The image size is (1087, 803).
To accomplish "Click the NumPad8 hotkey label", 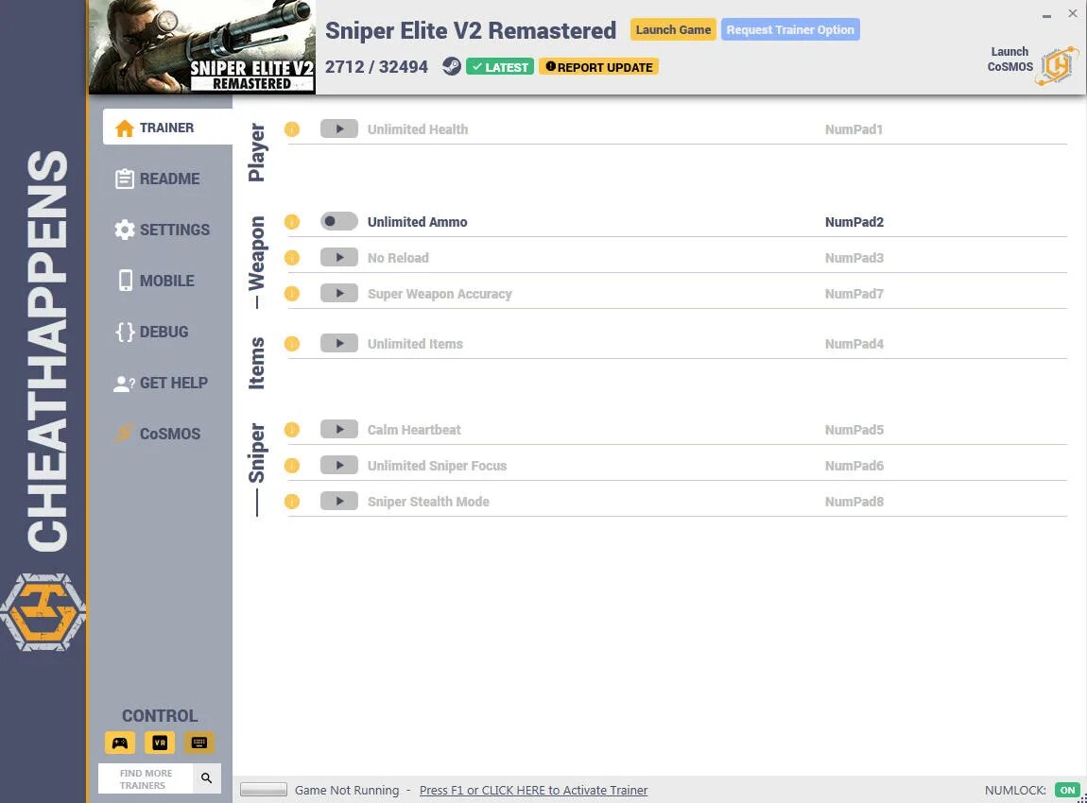I will [x=854, y=502].
